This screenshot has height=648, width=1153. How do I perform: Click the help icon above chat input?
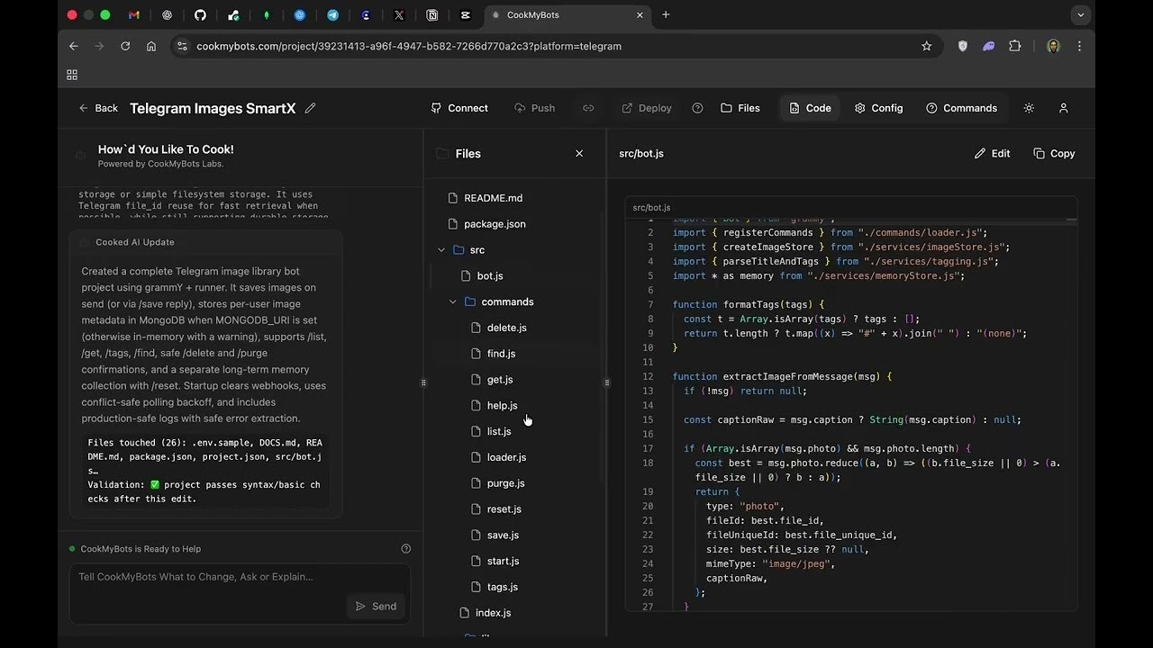405,549
